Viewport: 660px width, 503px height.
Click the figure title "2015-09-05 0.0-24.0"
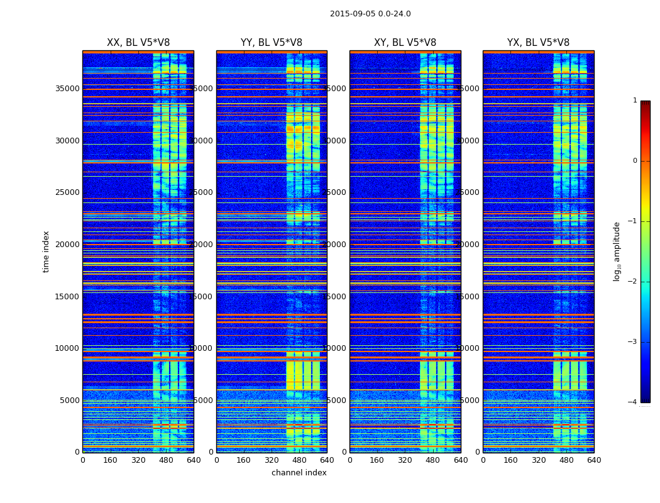coord(370,14)
